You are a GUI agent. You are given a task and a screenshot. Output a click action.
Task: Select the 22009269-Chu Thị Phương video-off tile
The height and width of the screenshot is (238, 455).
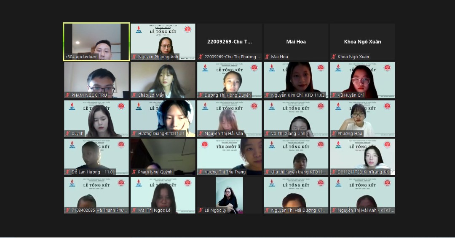pyautogui.click(x=229, y=41)
